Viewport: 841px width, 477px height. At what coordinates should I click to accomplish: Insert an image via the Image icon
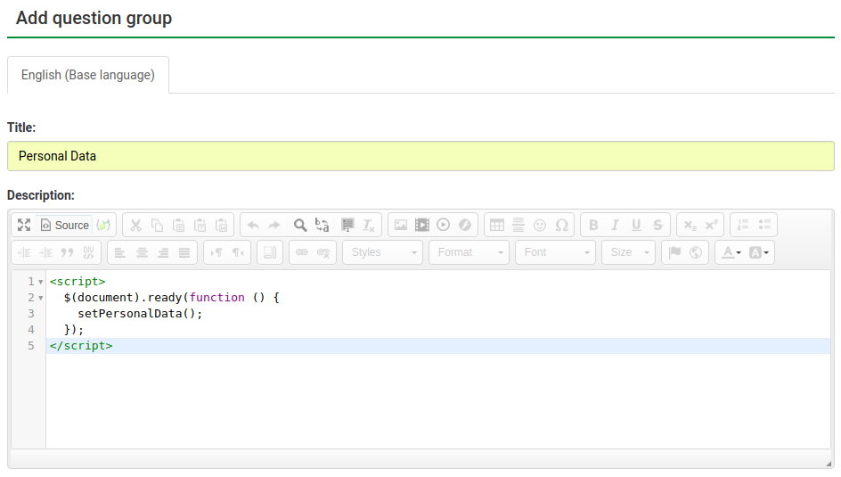point(401,225)
